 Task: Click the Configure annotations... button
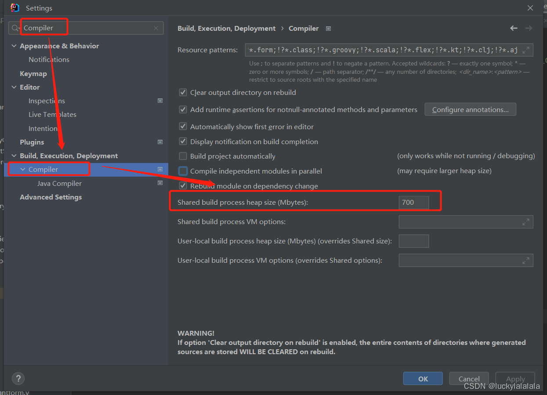click(x=470, y=110)
